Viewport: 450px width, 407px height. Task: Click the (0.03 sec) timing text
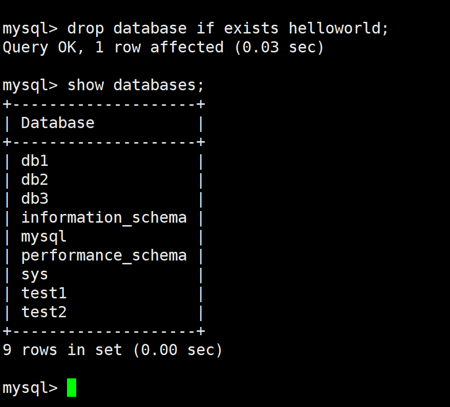pyautogui.click(x=279, y=48)
